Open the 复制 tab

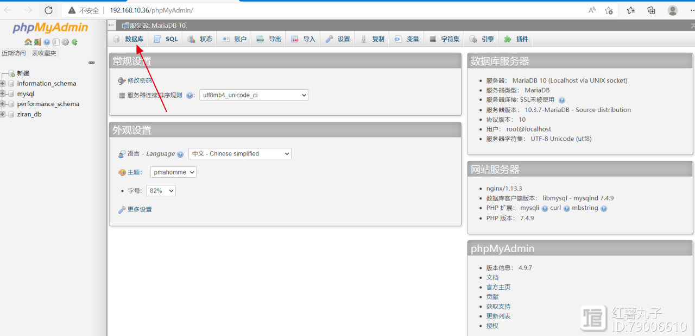point(372,39)
